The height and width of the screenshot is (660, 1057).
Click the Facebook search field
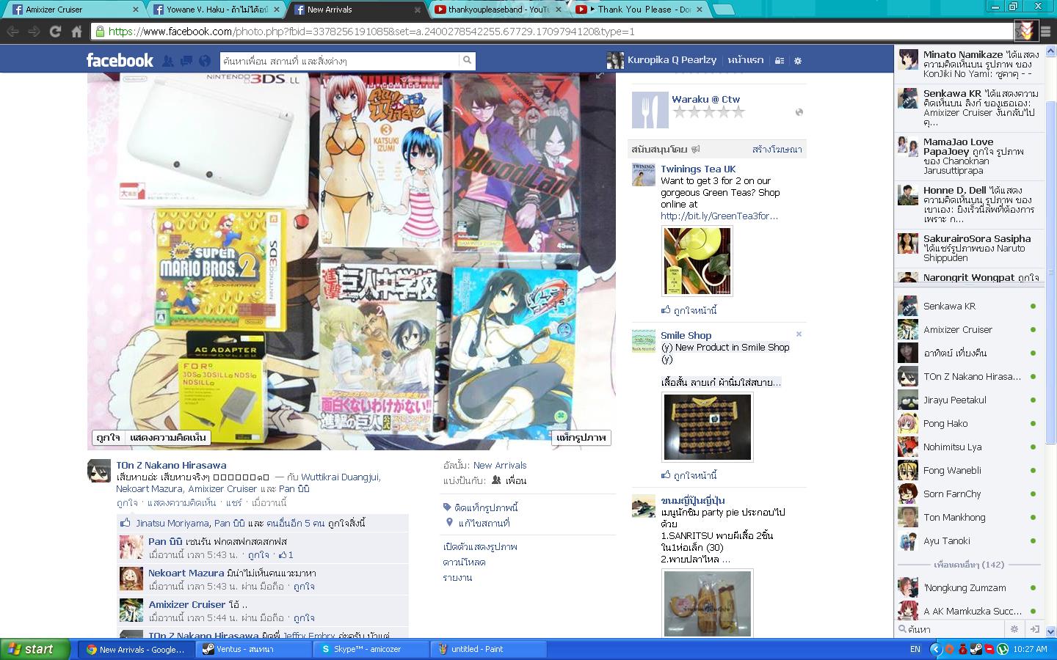(339, 60)
